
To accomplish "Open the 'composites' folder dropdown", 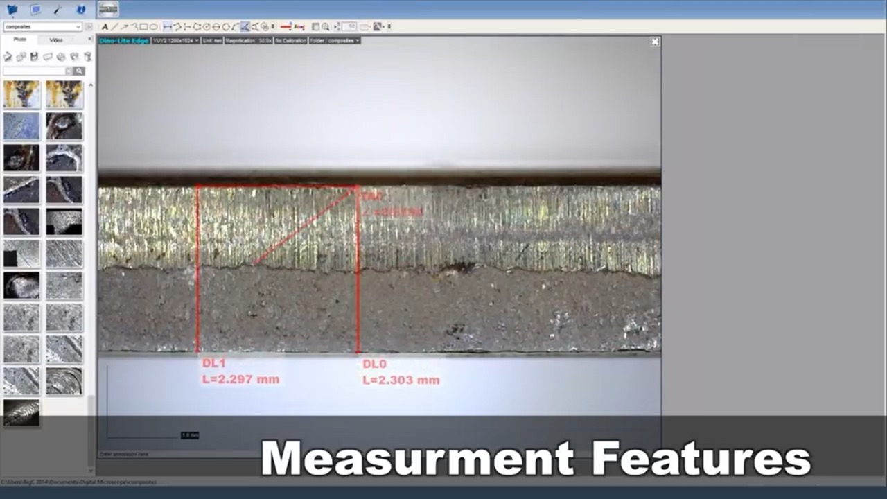I will pos(43,27).
